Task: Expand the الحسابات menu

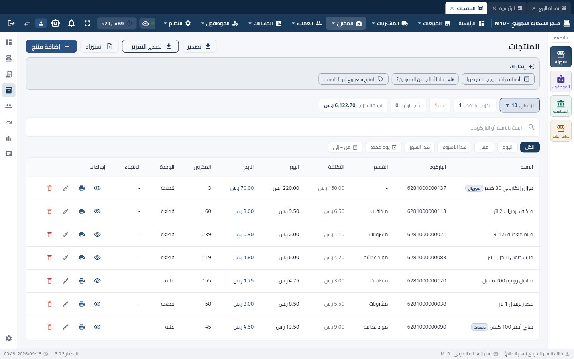Action: pos(265,24)
